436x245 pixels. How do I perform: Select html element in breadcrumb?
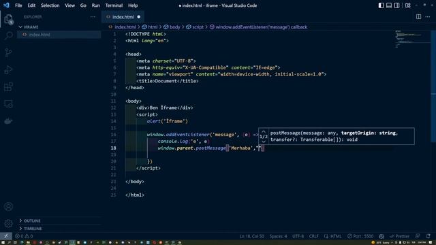coord(150,27)
